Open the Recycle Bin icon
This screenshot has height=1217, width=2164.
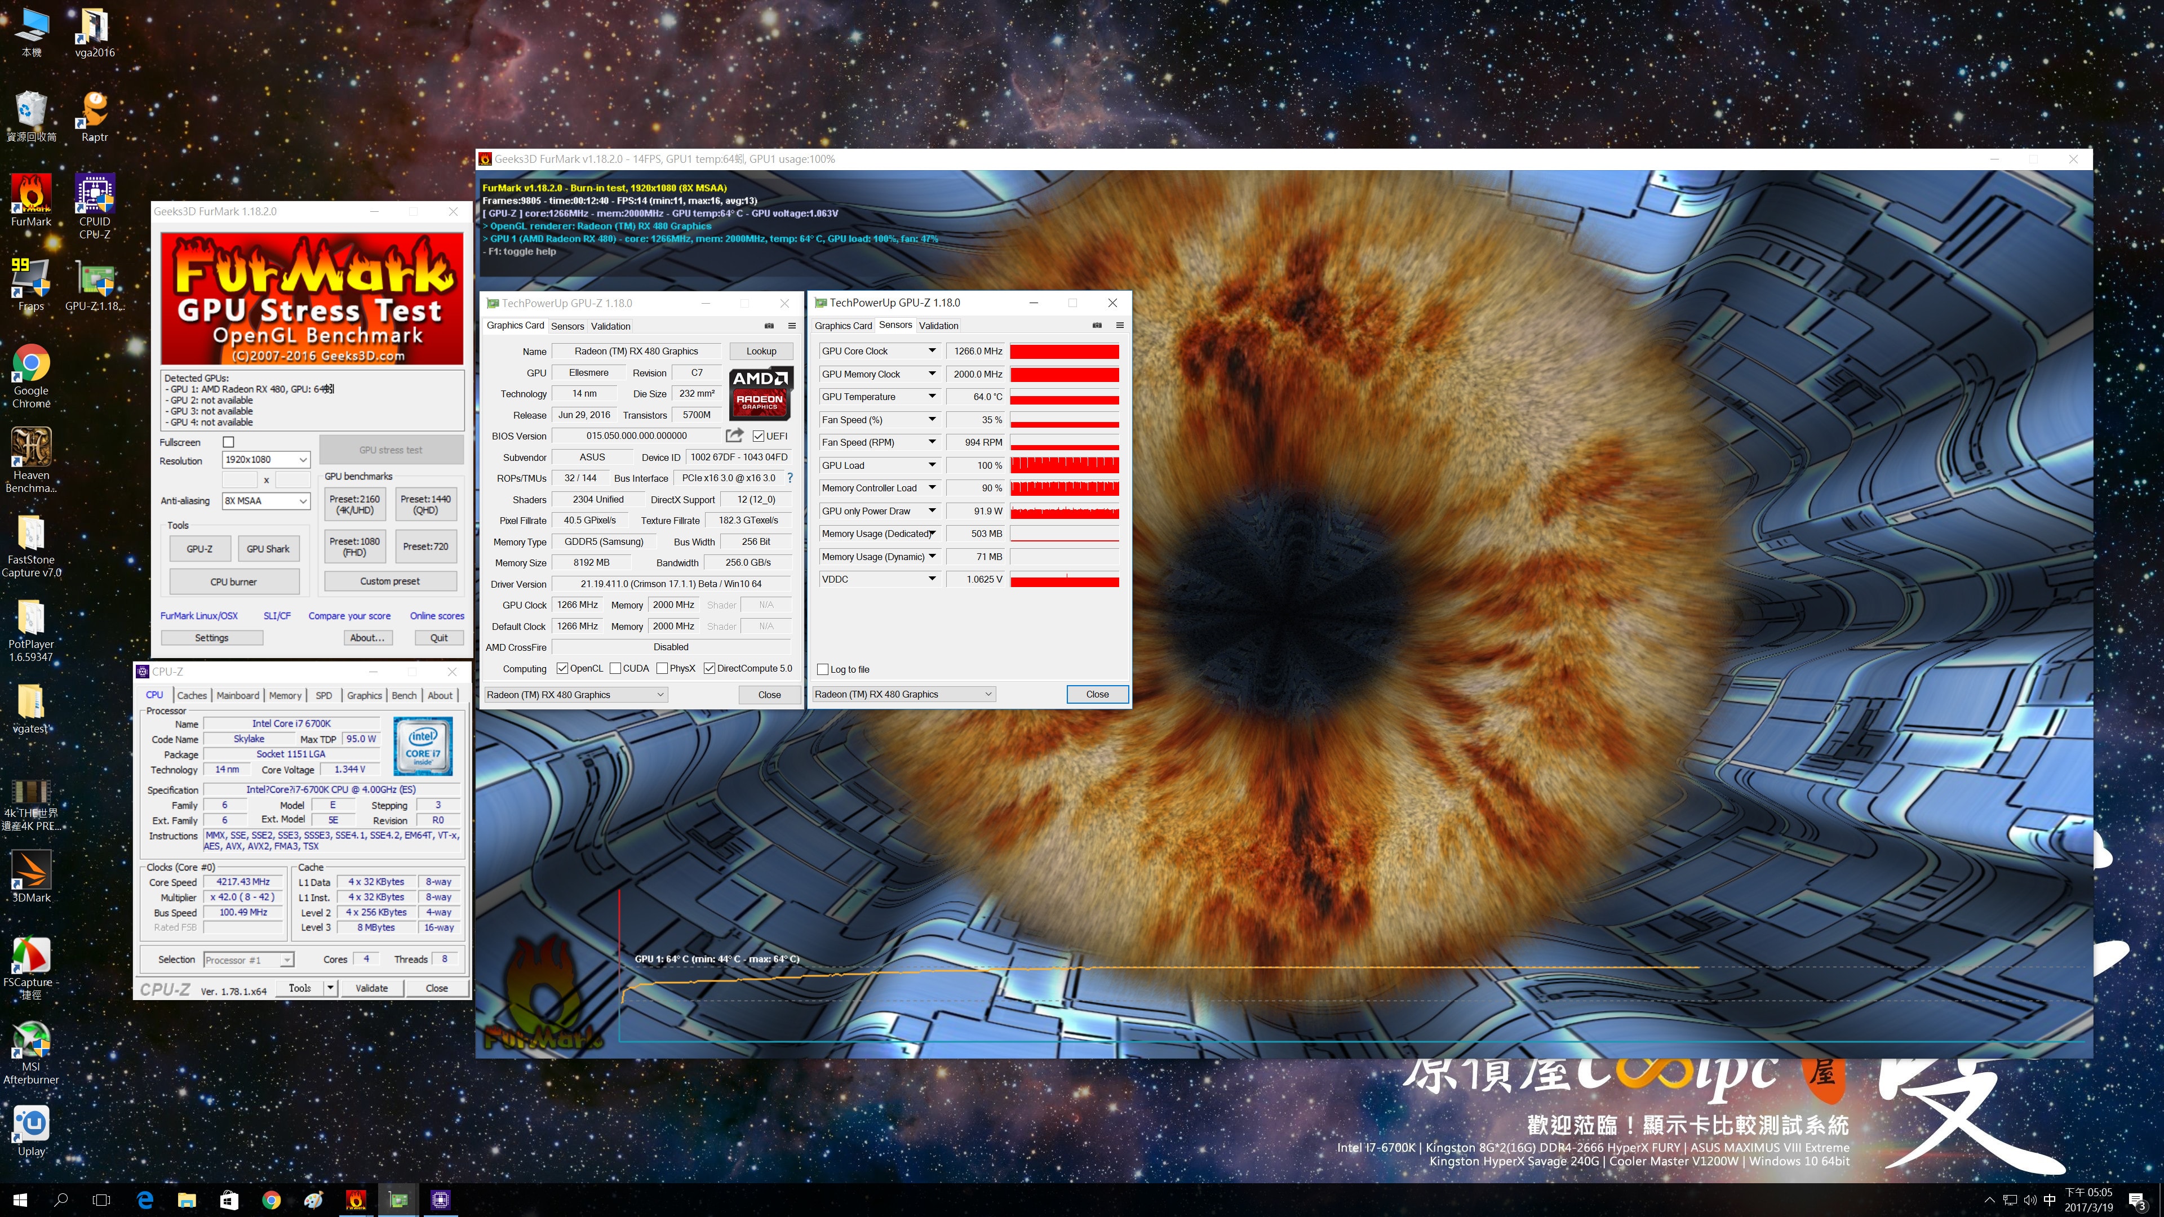pos(31,116)
